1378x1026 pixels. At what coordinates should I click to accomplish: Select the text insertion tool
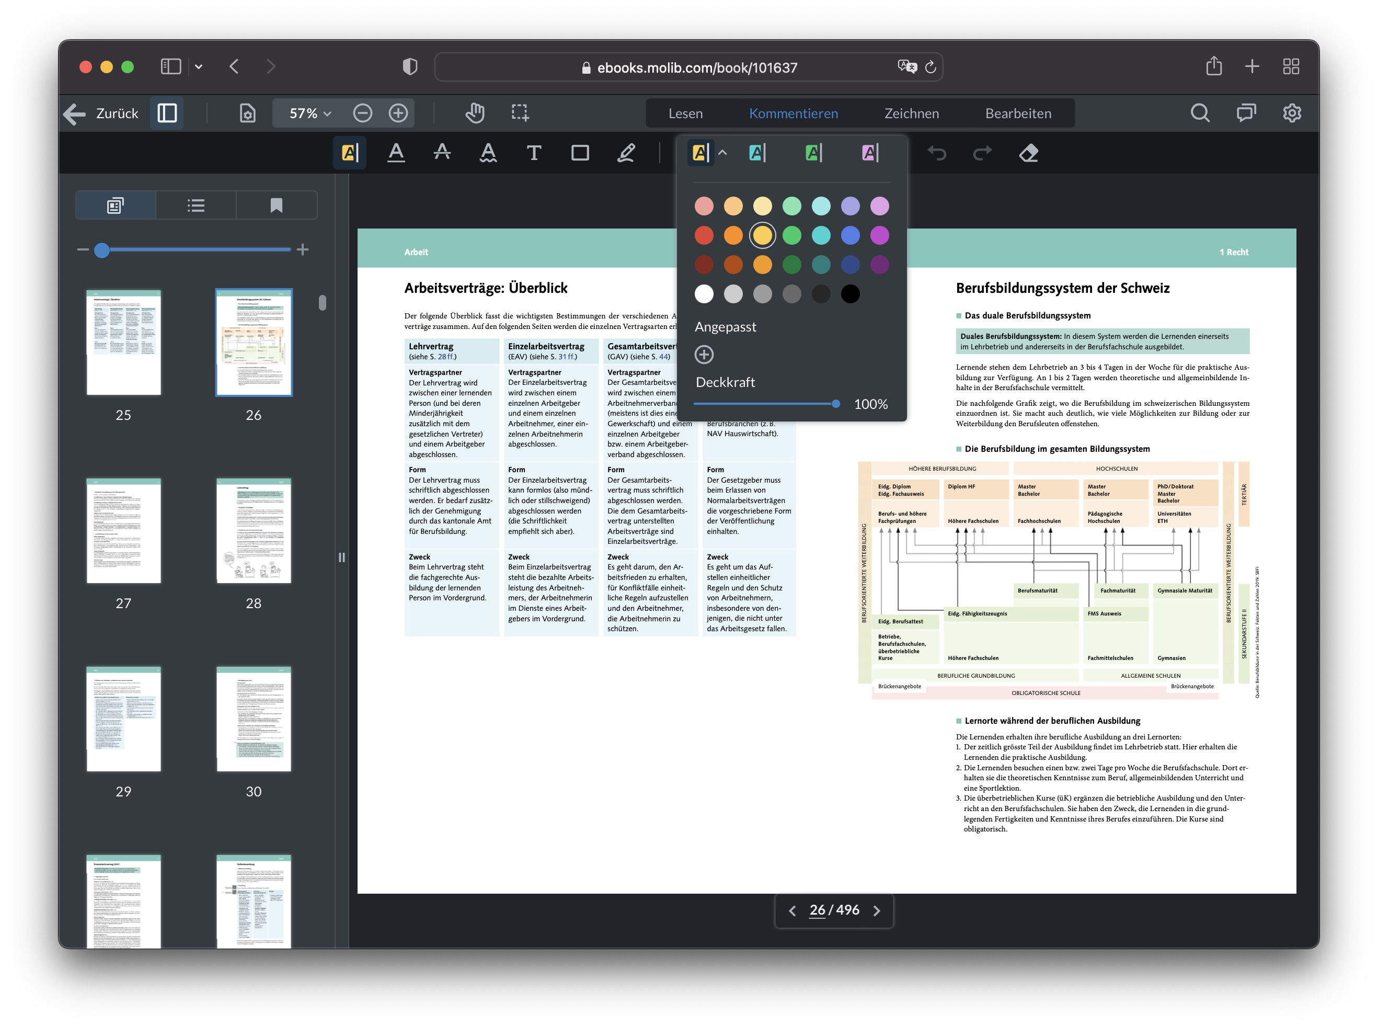pos(534,153)
